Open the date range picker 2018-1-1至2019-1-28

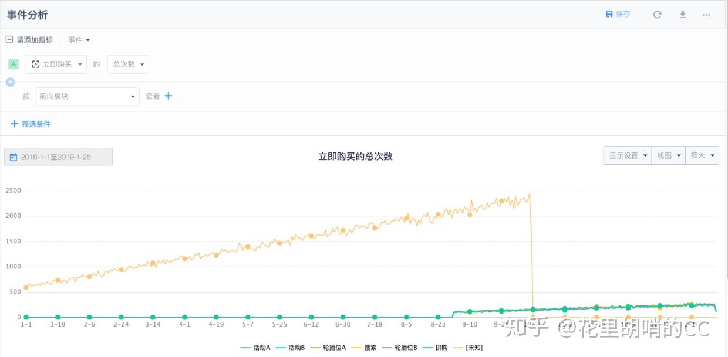58,157
